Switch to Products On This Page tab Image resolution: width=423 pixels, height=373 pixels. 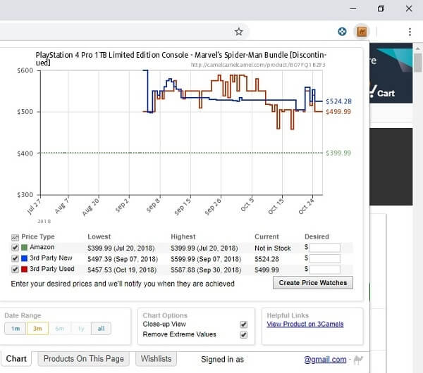pyautogui.click(x=84, y=359)
